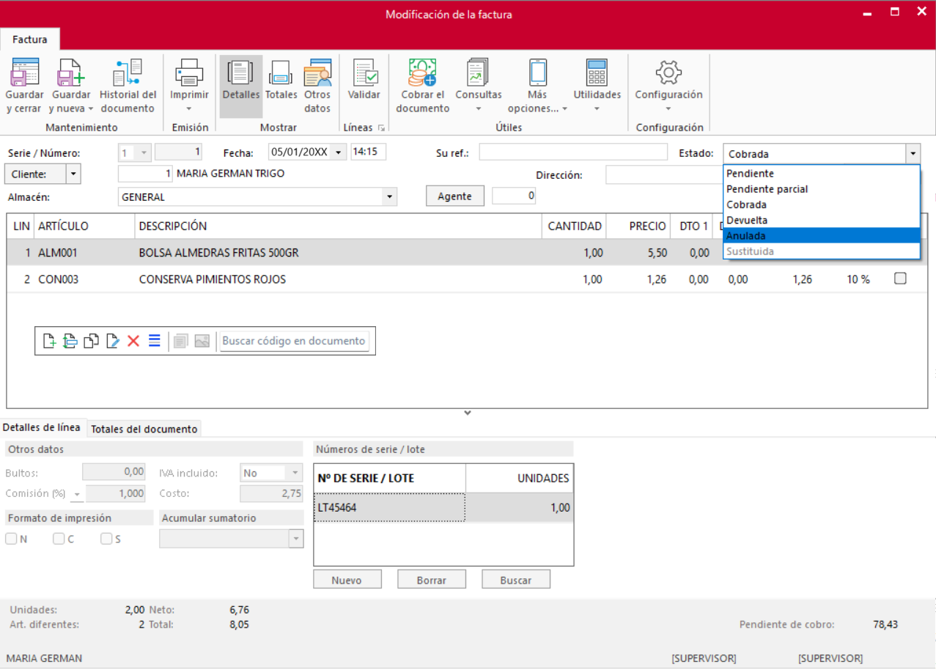The height and width of the screenshot is (670, 936).
Task: Click Agente number field
Action: click(x=514, y=196)
